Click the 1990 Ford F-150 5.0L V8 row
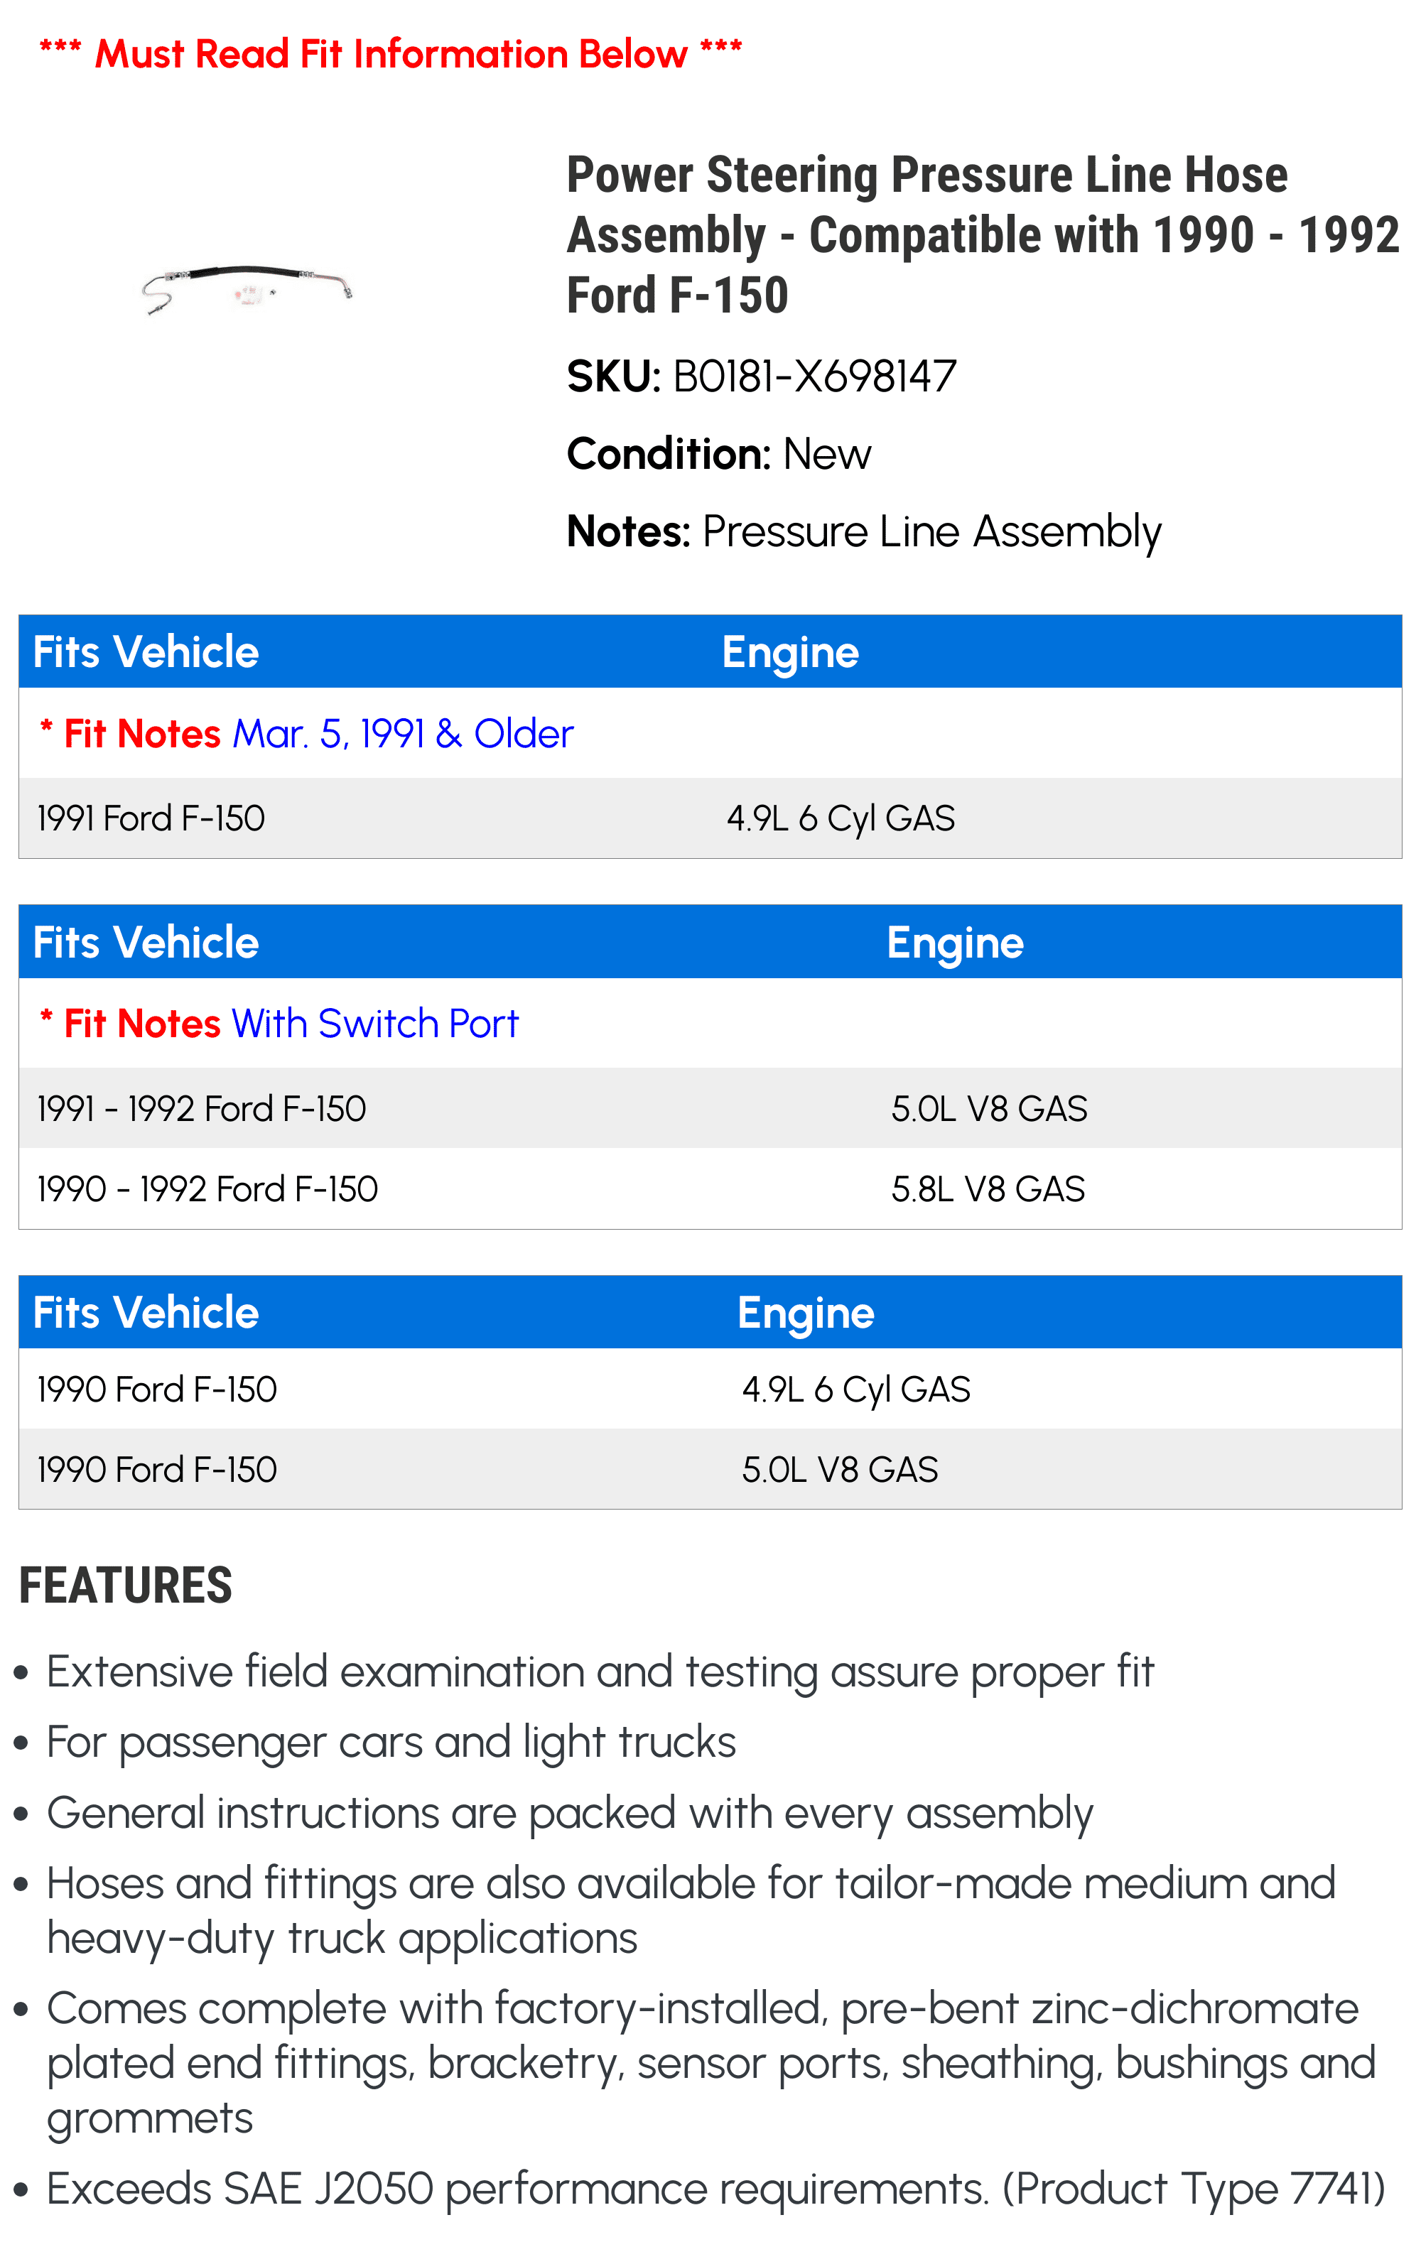This screenshot has height=2242, width=1421. pyautogui.click(x=156, y=1469)
